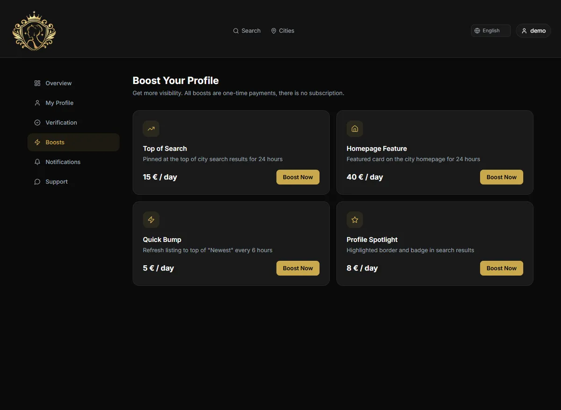Open the demo account menu

[533, 31]
